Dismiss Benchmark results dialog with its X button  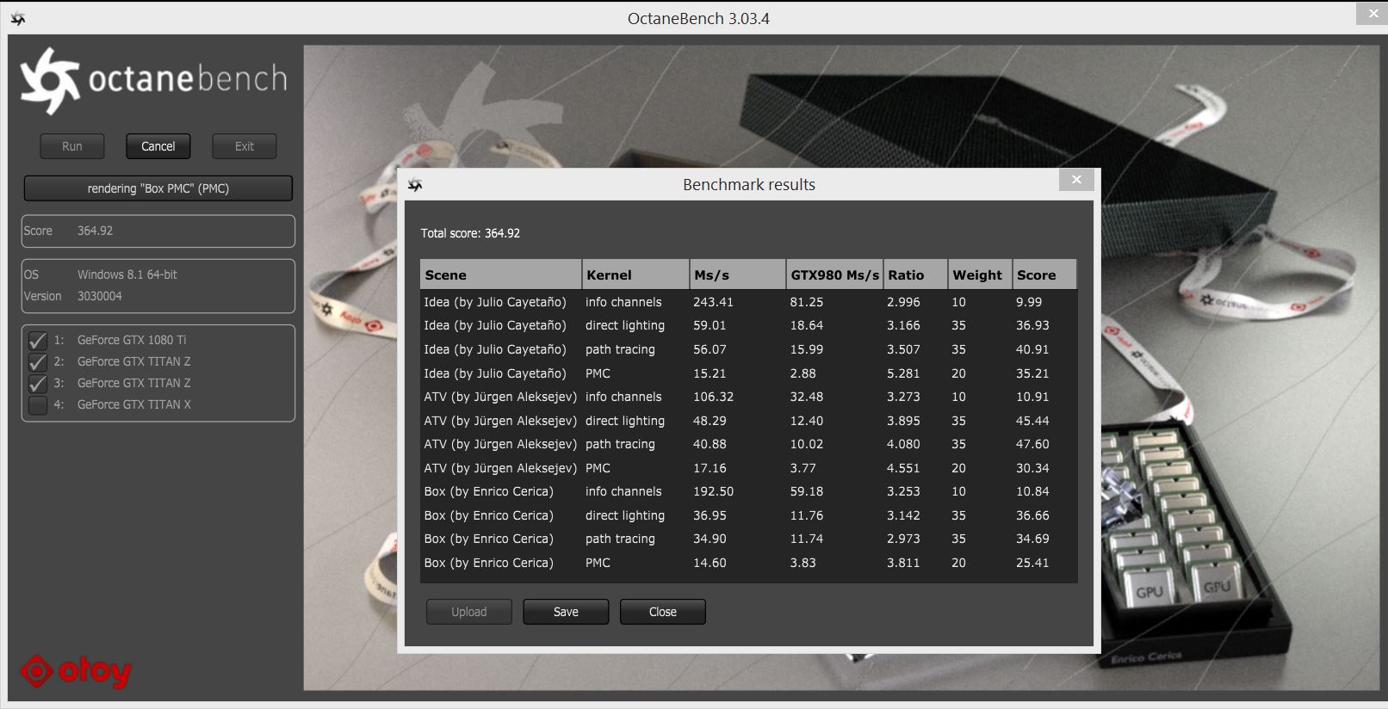pos(1076,180)
